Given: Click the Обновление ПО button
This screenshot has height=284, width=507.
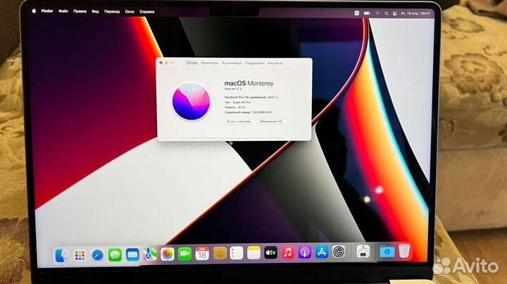Looking at the screenshot, I should (272, 122).
